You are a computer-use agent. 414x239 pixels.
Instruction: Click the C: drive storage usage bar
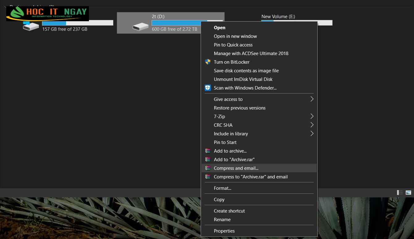point(77,23)
